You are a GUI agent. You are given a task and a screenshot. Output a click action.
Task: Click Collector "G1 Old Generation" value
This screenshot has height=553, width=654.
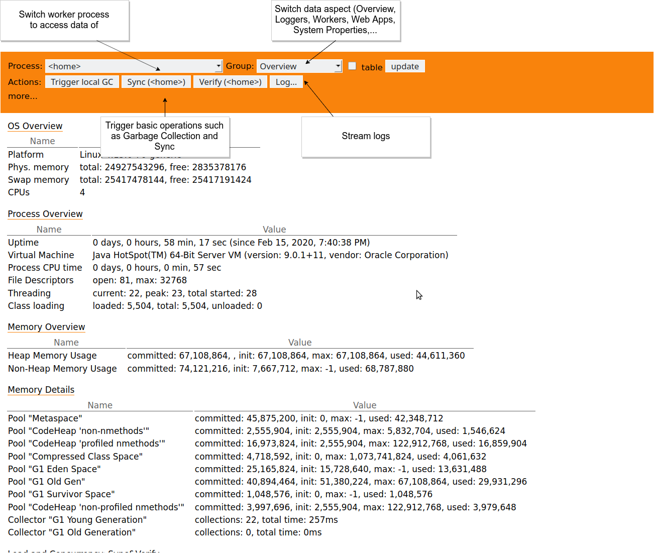[258, 532]
